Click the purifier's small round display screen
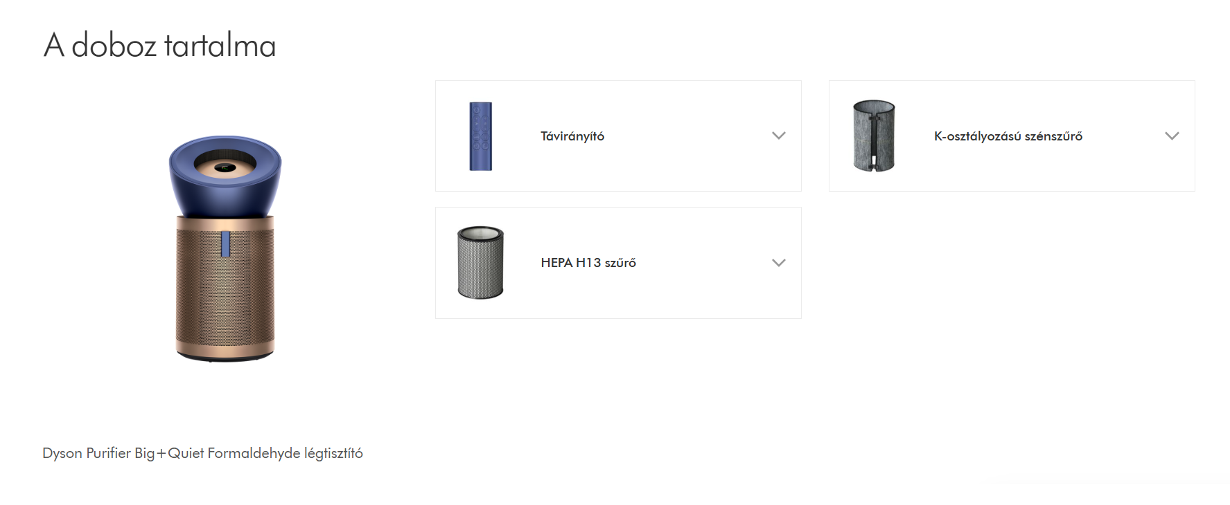The image size is (1230, 505). (x=225, y=167)
